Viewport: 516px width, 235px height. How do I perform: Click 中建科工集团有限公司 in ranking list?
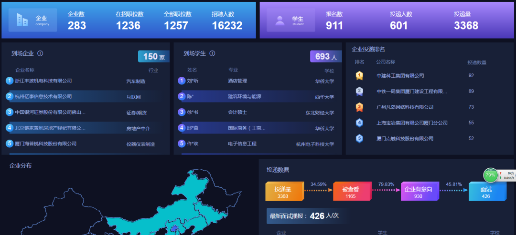[x=400, y=76]
